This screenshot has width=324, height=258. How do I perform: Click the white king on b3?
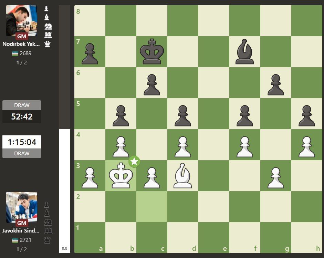click(x=121, y=176)
